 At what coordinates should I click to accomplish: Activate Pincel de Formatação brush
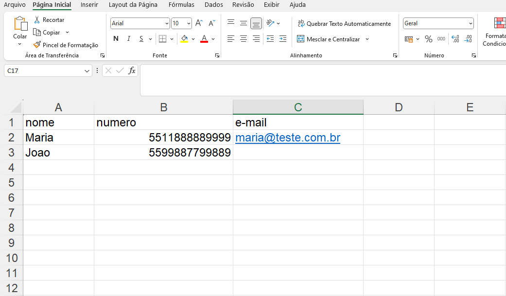37,45
